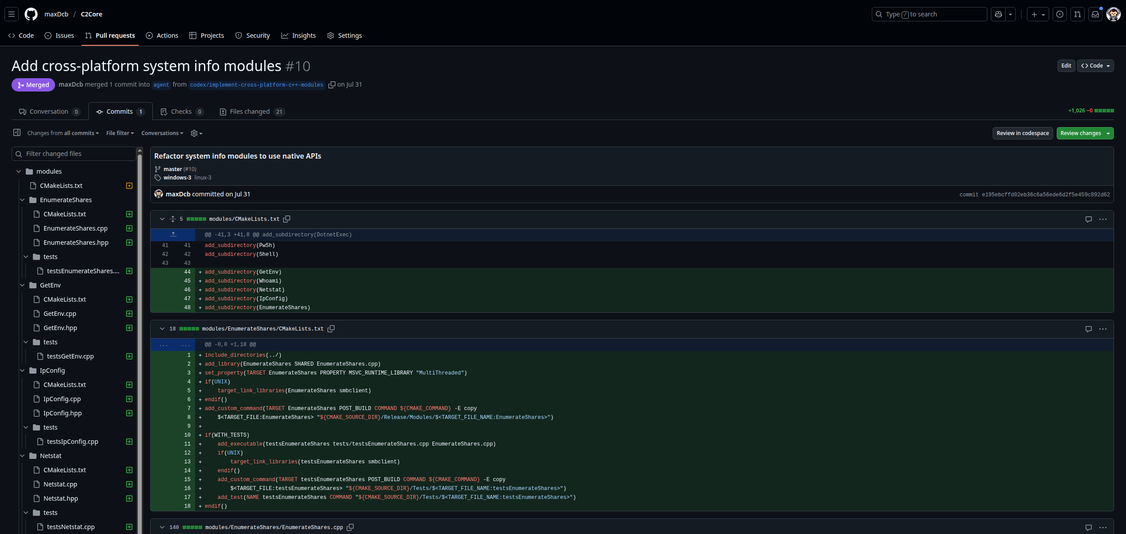Open the File filter dropdown

click(120, 133)
